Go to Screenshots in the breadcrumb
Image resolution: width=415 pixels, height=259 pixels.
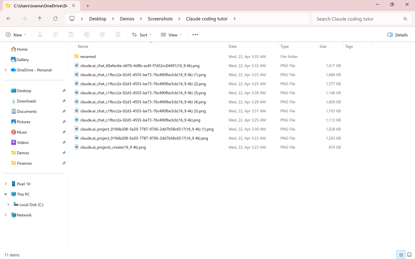point(160,19)
